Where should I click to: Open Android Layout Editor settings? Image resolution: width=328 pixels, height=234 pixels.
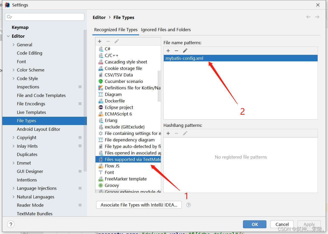tap(38, 129)
